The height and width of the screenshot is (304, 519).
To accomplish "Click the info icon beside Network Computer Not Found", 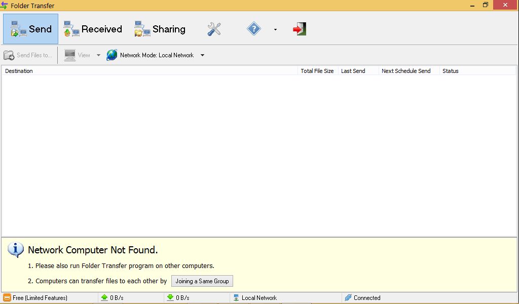I will 15,250.
